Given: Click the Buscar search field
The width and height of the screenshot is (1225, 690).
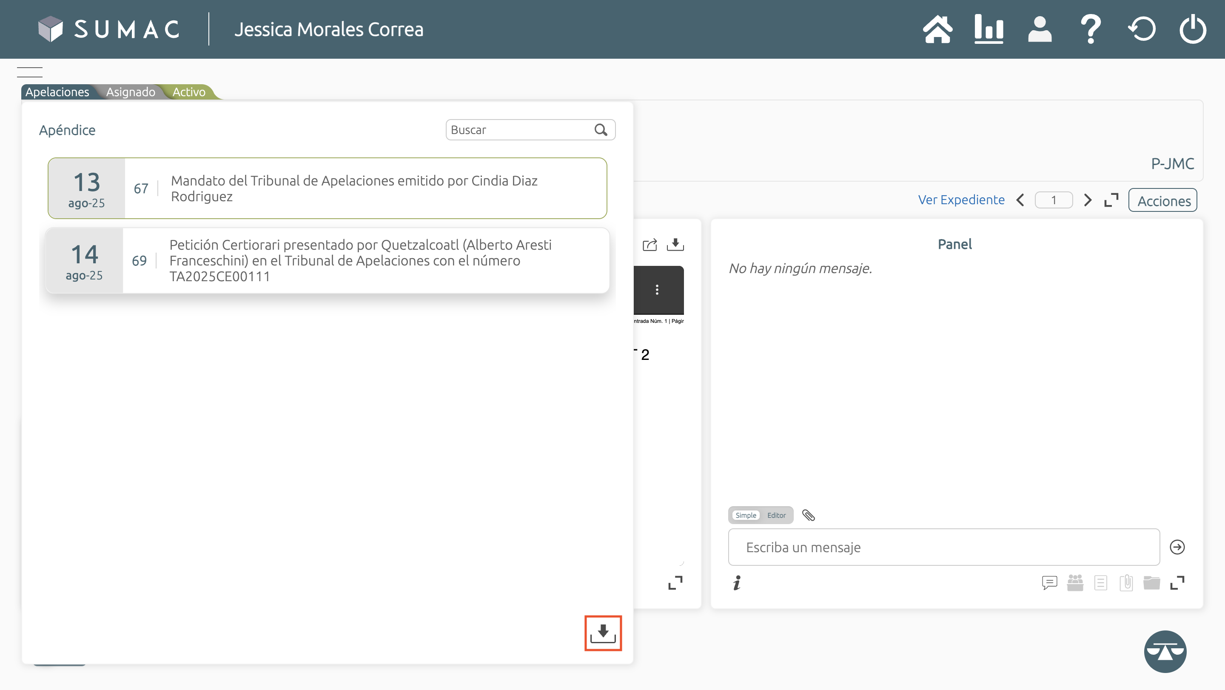Looking at the screenshot, I should click(519, 130).
